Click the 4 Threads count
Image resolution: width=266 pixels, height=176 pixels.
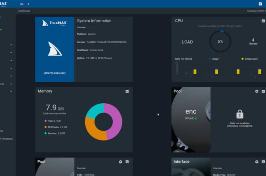pos(253,41)
